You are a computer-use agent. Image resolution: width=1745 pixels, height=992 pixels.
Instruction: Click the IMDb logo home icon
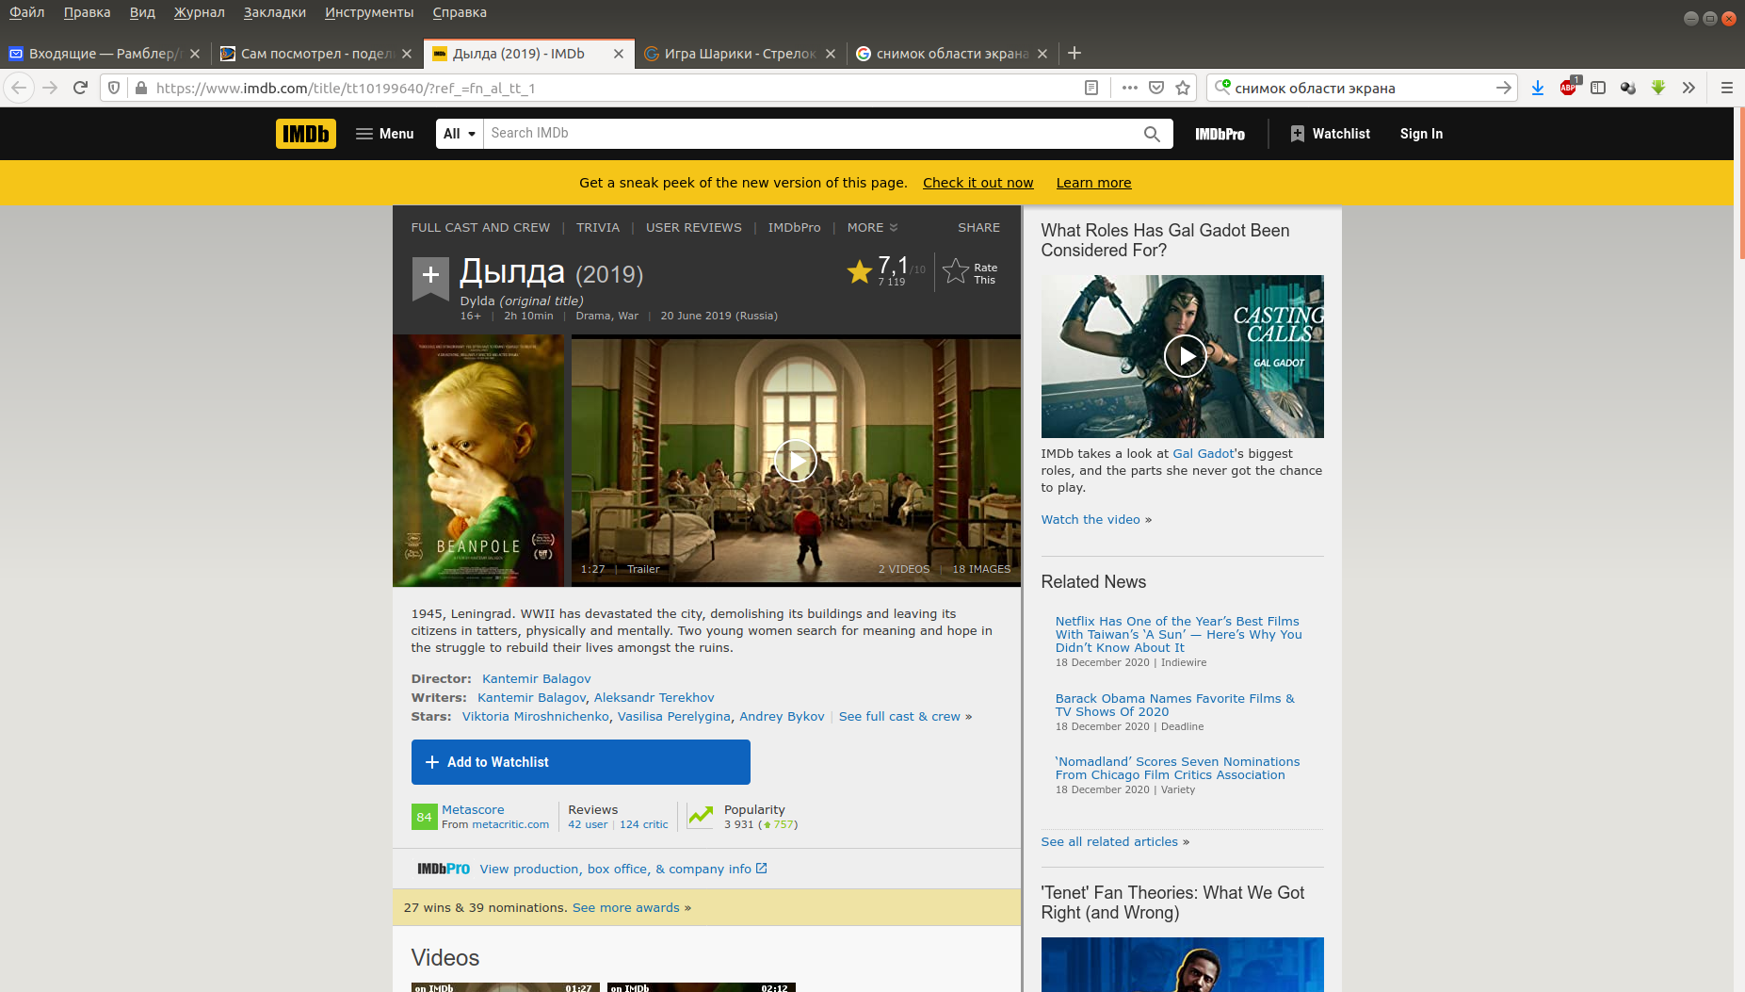pyautogui.click(x=306, y=134)
